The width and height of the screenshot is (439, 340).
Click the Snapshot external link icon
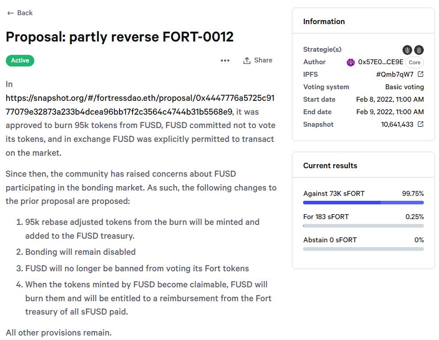420,124
